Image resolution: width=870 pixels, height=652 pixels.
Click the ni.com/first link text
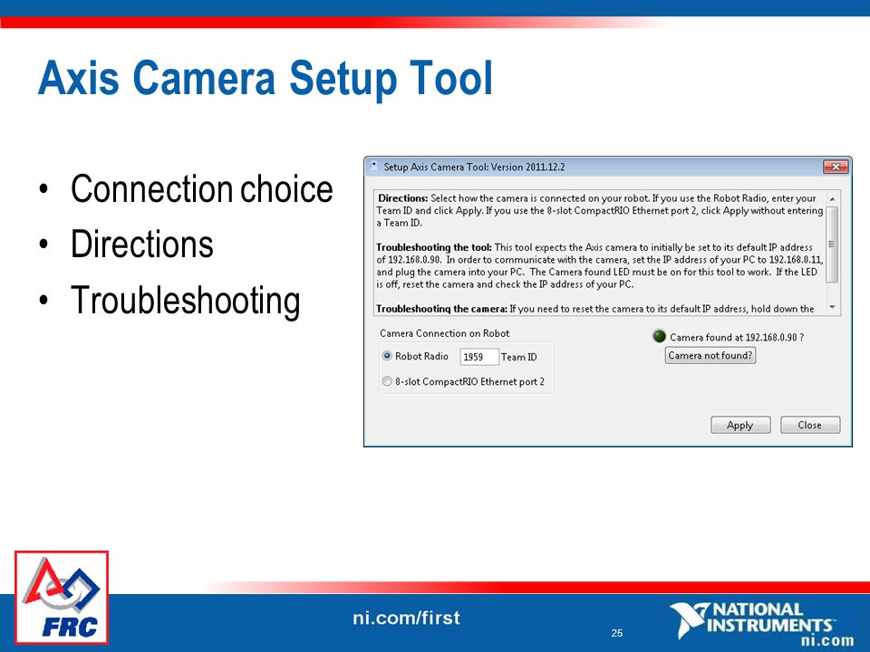406,618
